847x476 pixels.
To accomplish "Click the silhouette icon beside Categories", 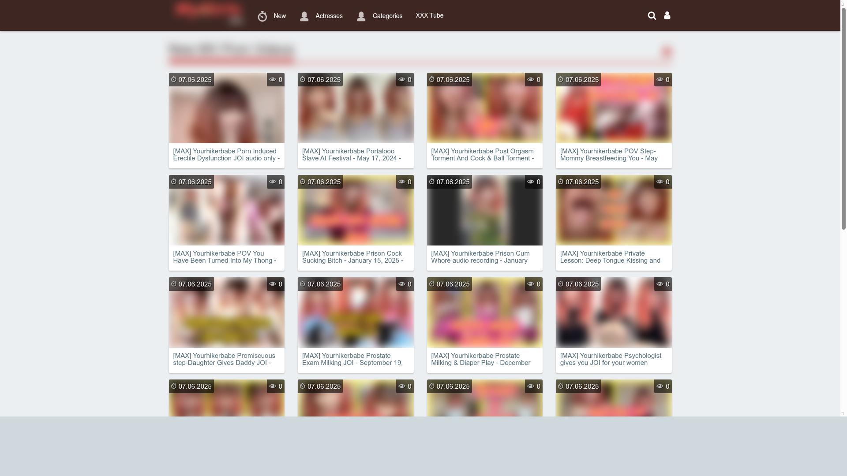I will click(x=361, y=16).
